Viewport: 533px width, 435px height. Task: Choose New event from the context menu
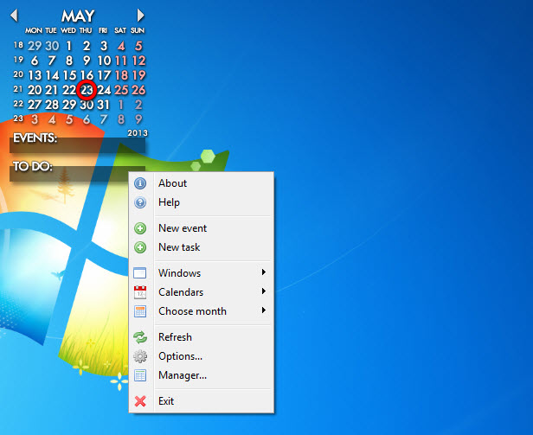[x=202, y=228]
